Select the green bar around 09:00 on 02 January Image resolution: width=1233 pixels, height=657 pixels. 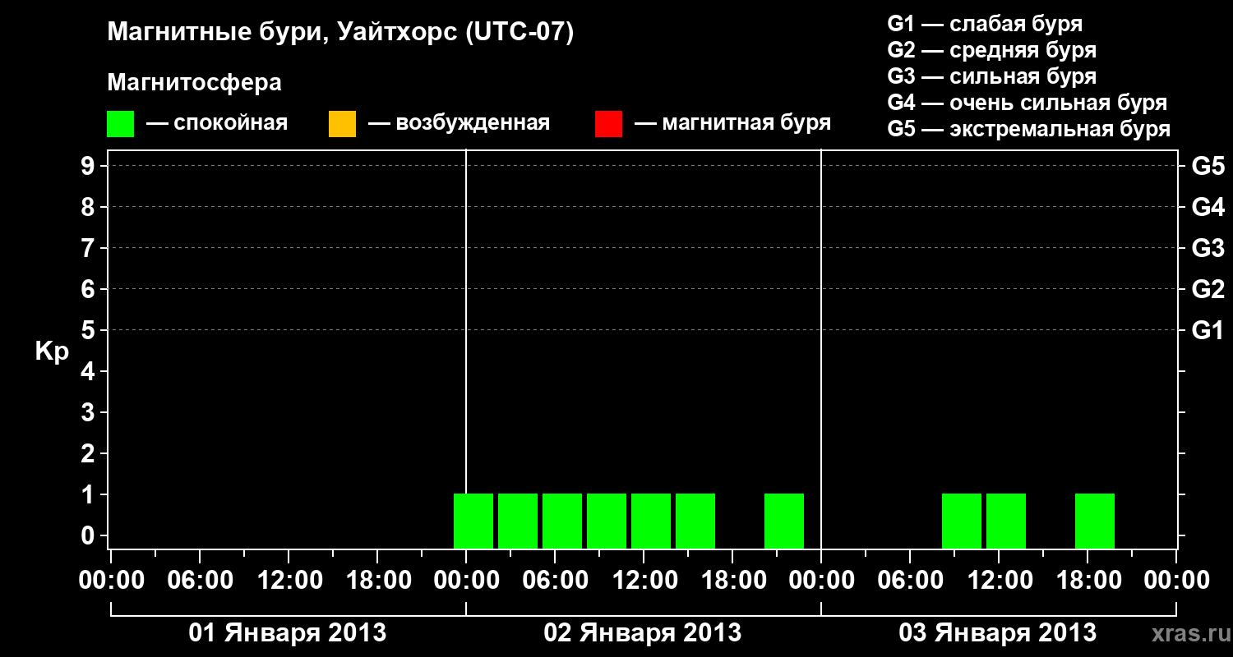click(x=607, y=521)
